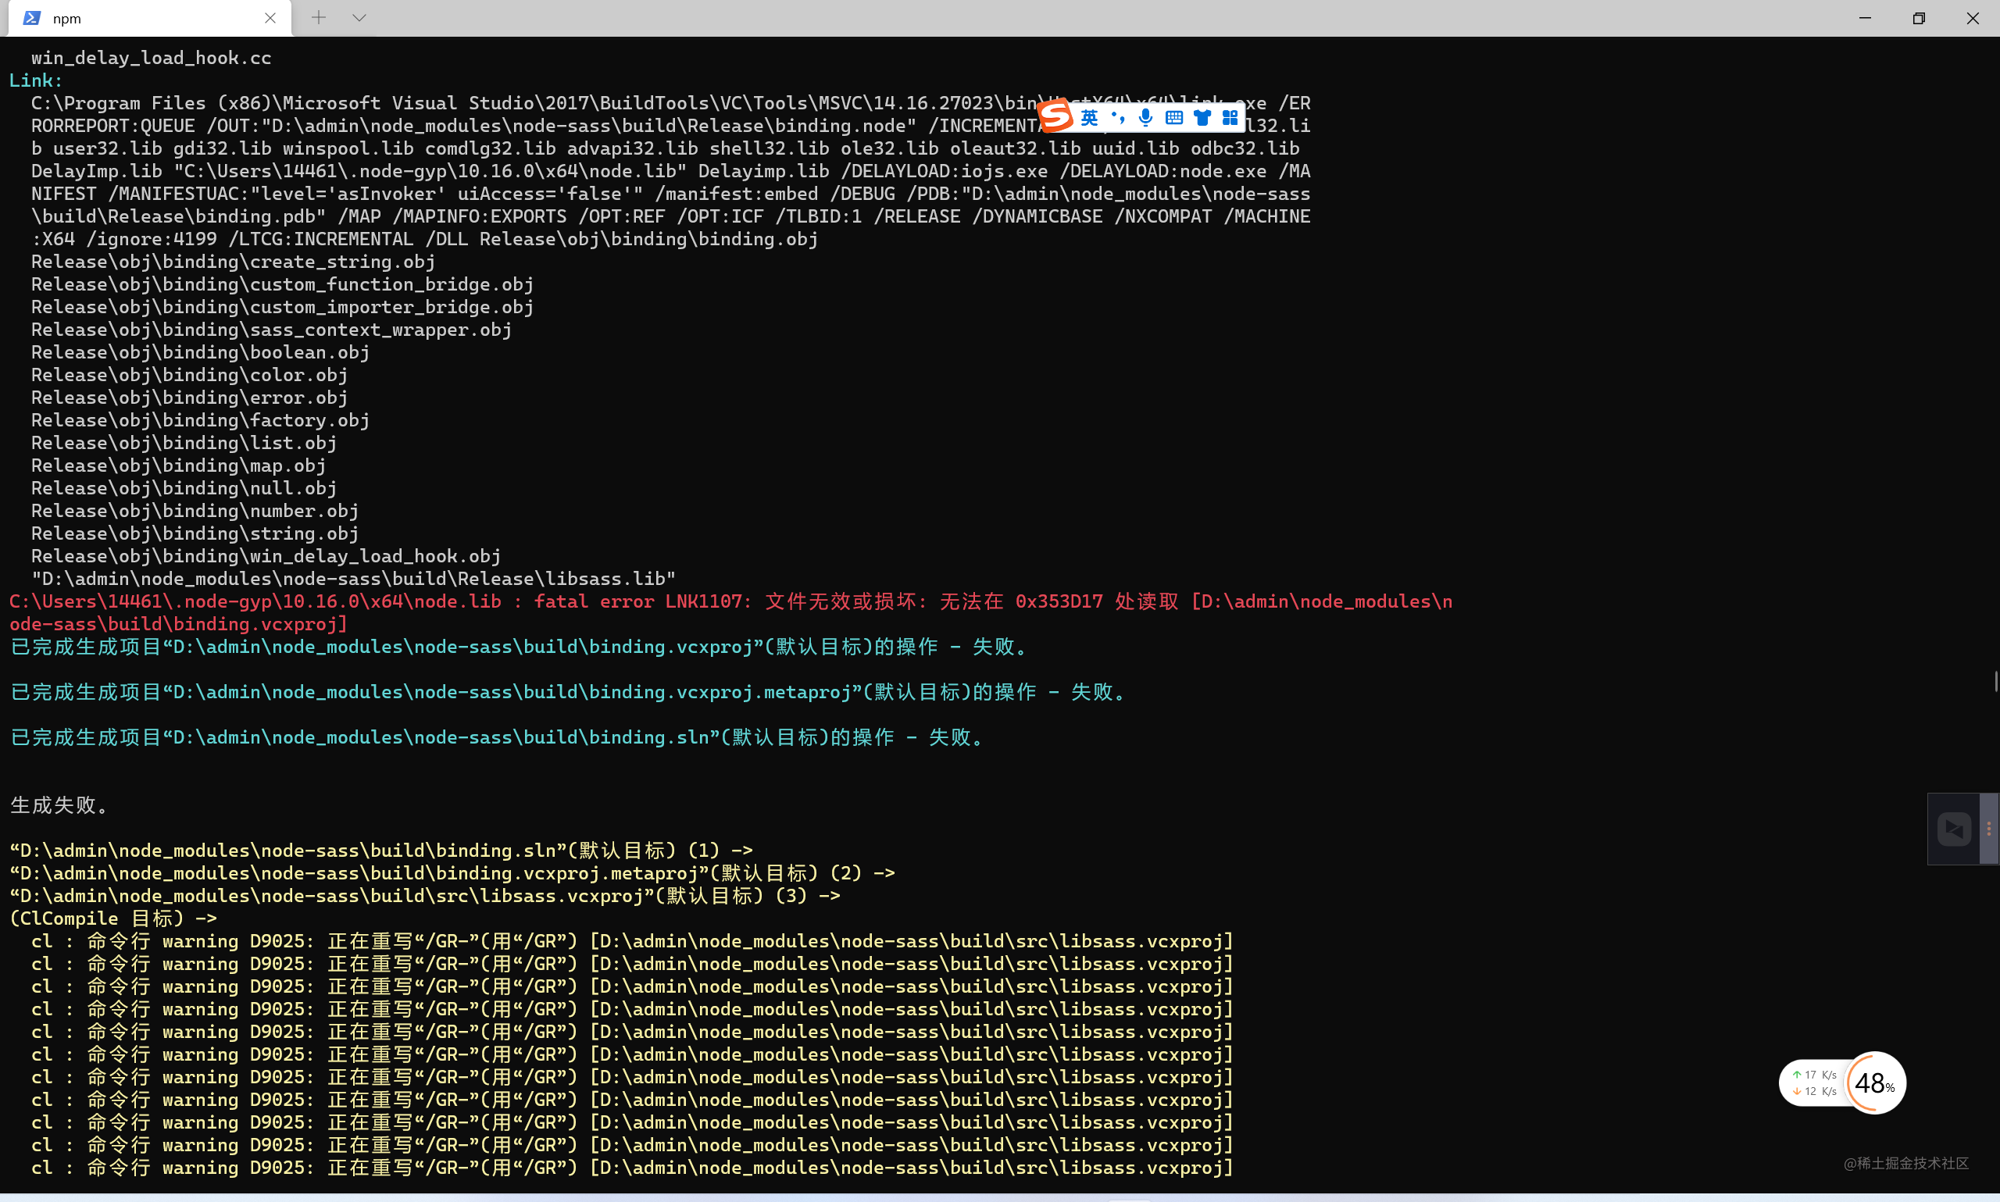
Task: Click the Sogou input method S logo
Action: tap(1055, 116)
